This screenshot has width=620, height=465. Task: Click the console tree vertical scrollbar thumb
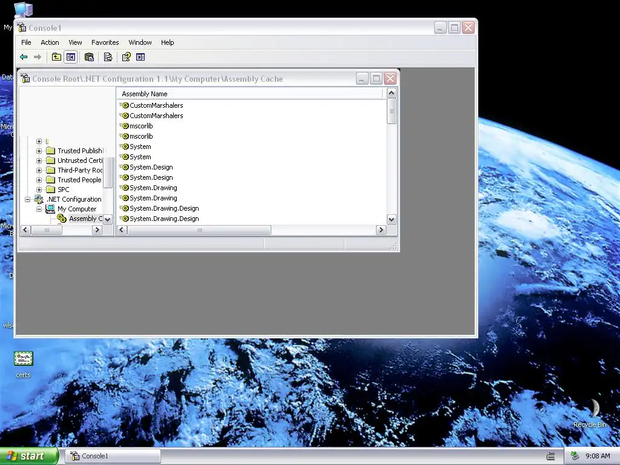(108, 173)
